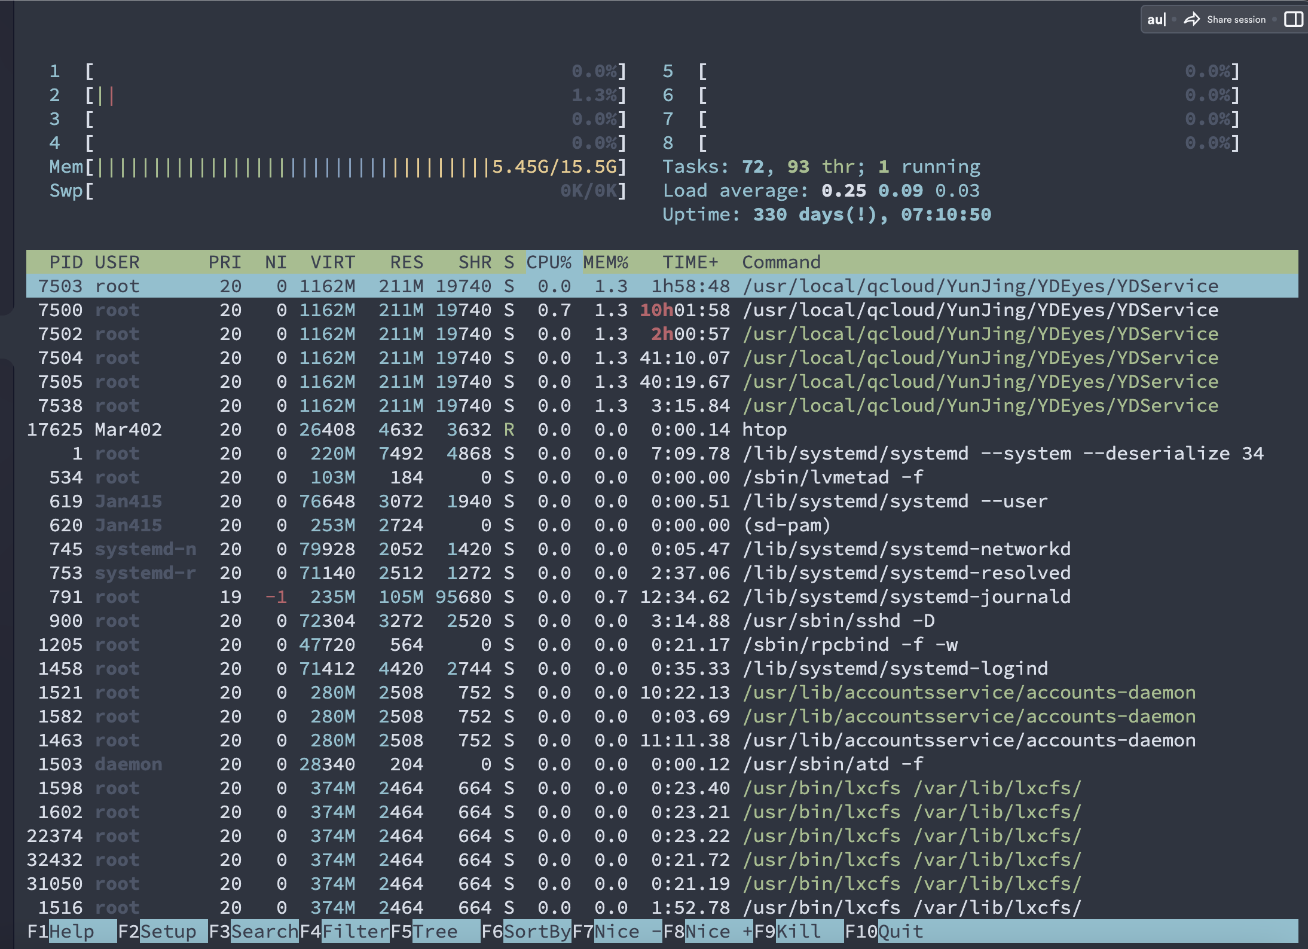Open the F6 SortBy menu
This screenshot has height=949, width=1308.
(x=526, y=931)
